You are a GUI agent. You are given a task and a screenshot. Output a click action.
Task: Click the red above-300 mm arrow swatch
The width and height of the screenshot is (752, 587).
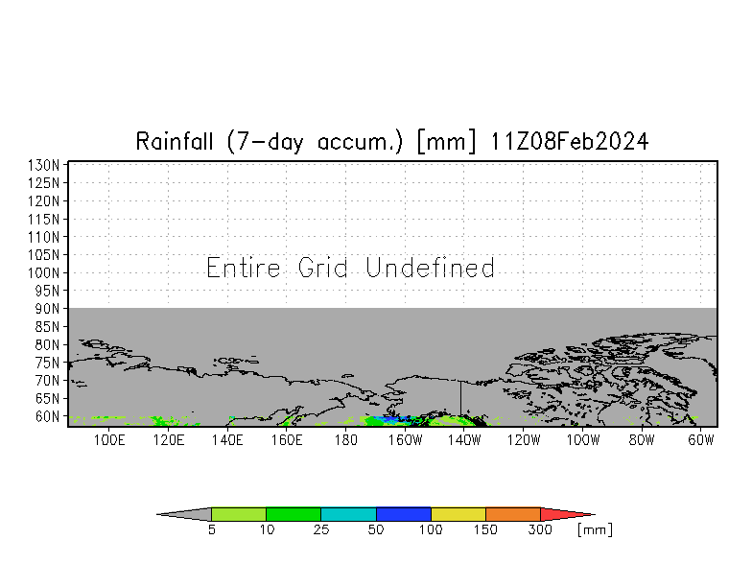pyautogui.click(x=564, y=514)
